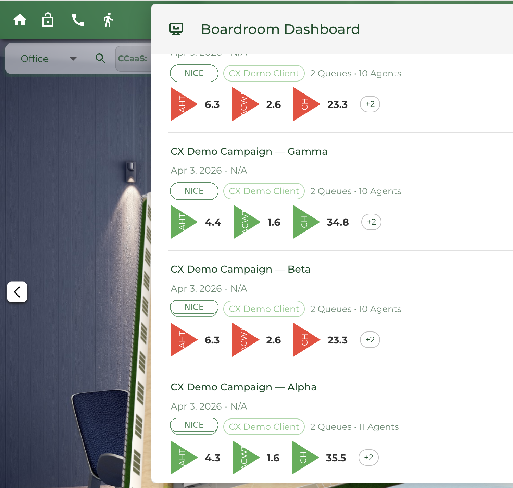Click value 4.3 in Alpha campaign
Image resolution: width=513 pixels, height=488 pixels.
(x=212, y=458)
